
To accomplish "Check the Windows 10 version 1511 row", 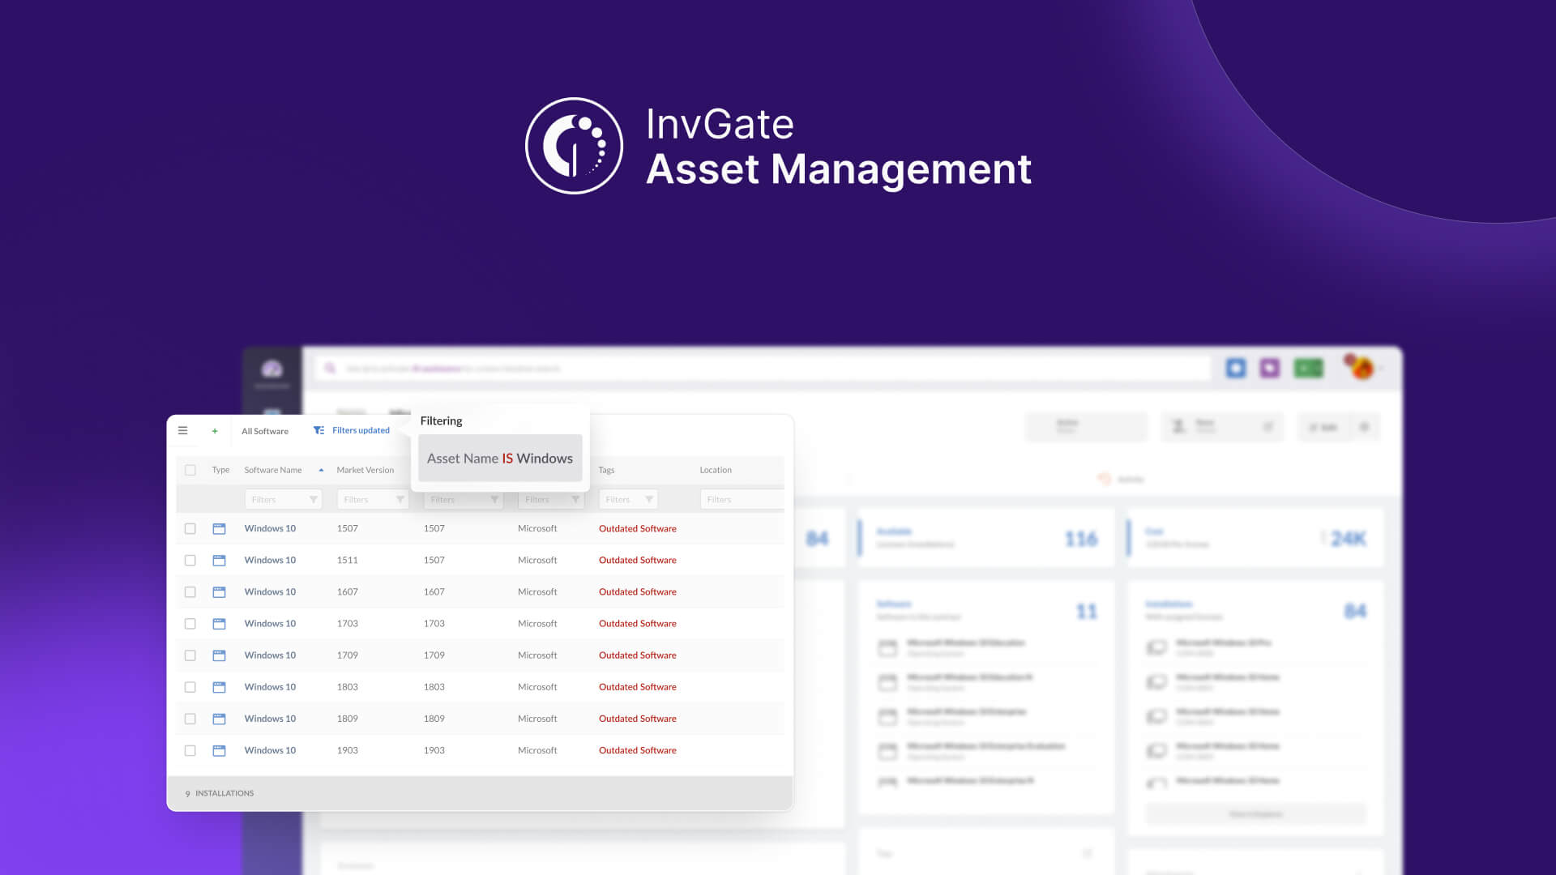I will click(190, 560).
